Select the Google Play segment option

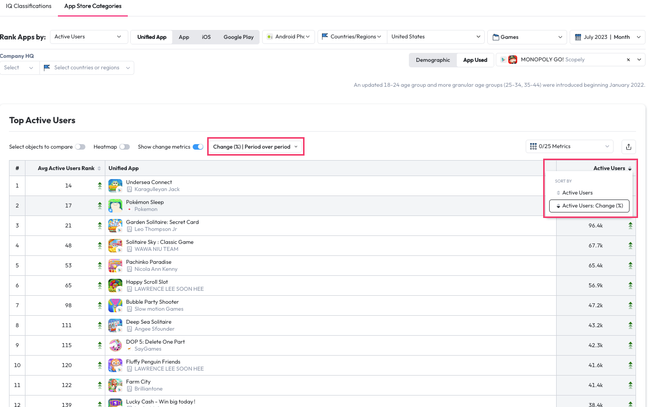(x=239, y=37)
